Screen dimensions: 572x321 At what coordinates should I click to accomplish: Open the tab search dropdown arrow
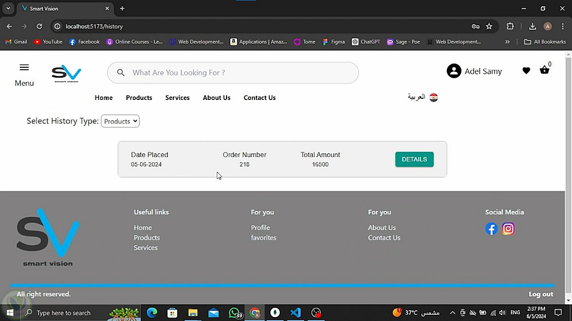click(8, 9)
